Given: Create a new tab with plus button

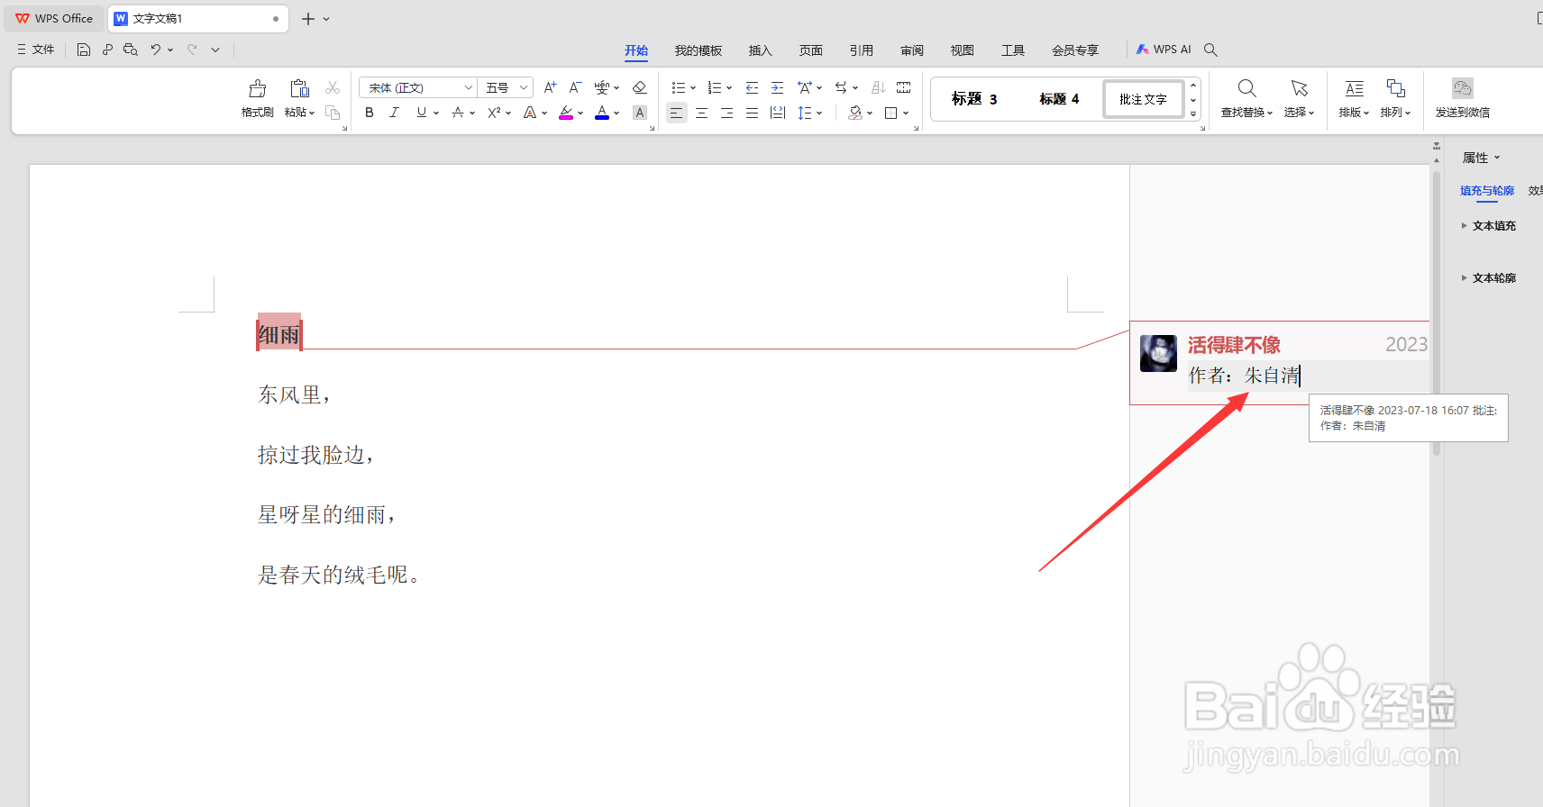Looking at the screenshot, I should pos(308,19).
